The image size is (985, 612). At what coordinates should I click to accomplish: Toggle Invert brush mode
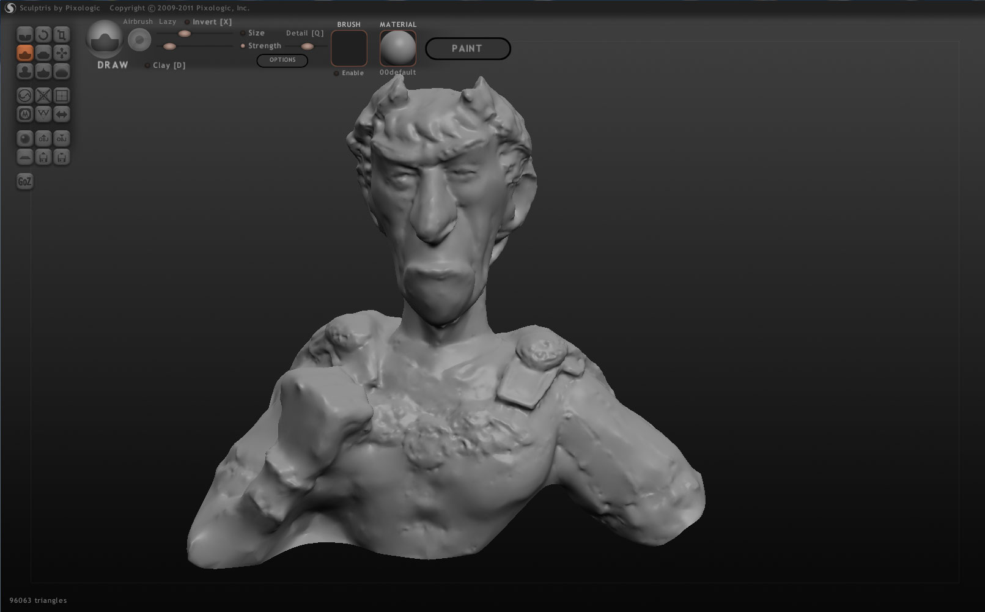pyautogui.click(x=186, y=21)
